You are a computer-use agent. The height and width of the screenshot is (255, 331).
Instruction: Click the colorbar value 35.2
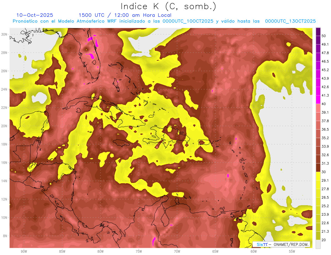325,138
